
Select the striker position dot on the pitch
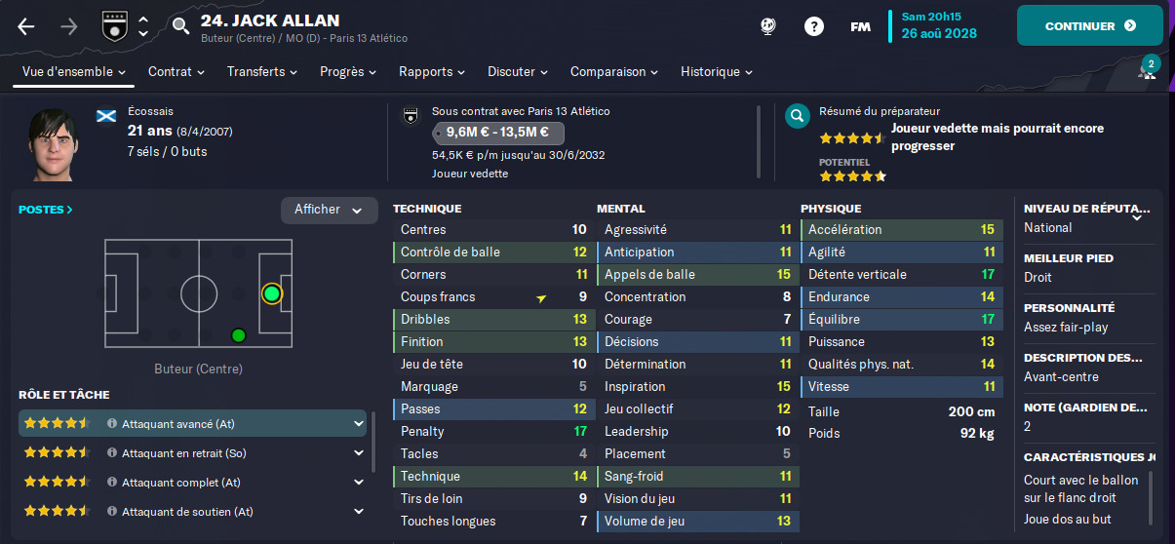[271, 293]
